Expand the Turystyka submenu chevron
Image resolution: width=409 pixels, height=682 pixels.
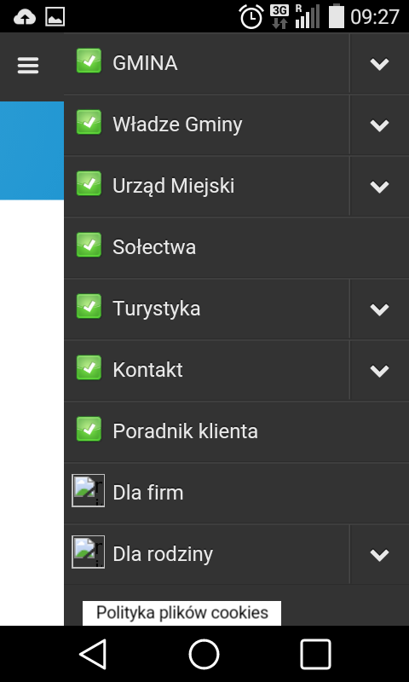click(379, 309)
